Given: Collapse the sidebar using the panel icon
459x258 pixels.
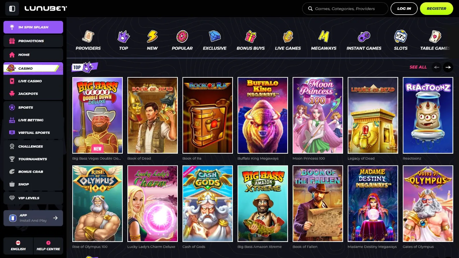Looking at the screenshot, I should tap(12, 9).
